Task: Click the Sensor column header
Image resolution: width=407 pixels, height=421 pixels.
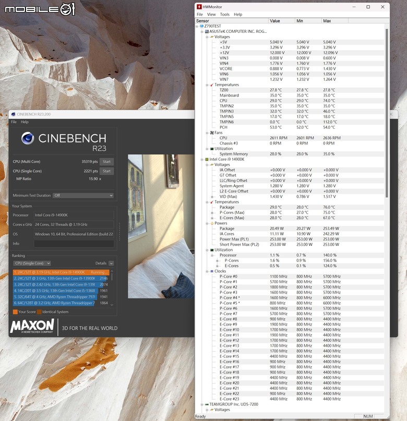Action: click(232, 21)
